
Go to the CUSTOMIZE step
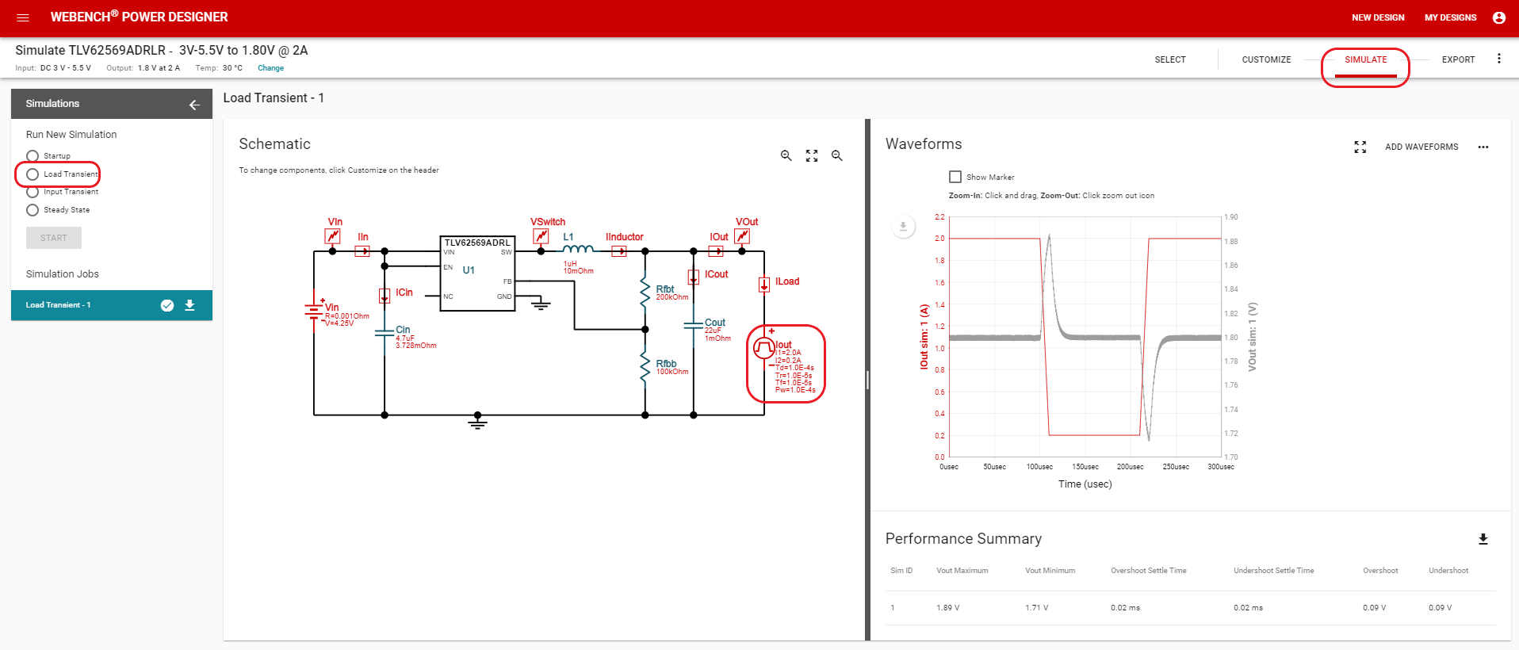click(x=1266, y=59)
